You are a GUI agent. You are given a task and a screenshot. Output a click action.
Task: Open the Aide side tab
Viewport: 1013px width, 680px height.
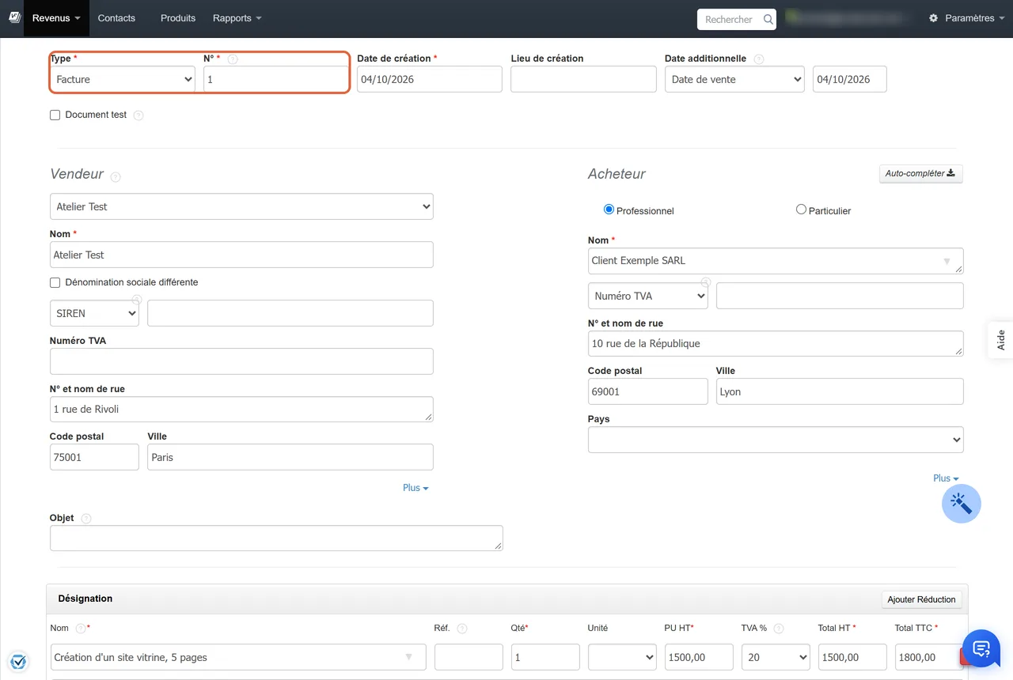(1001, 340)
